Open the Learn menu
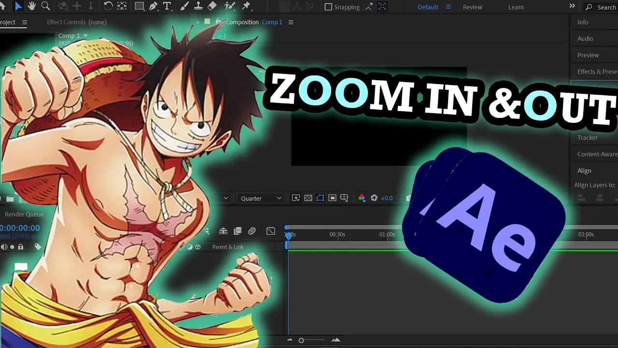 516,7
